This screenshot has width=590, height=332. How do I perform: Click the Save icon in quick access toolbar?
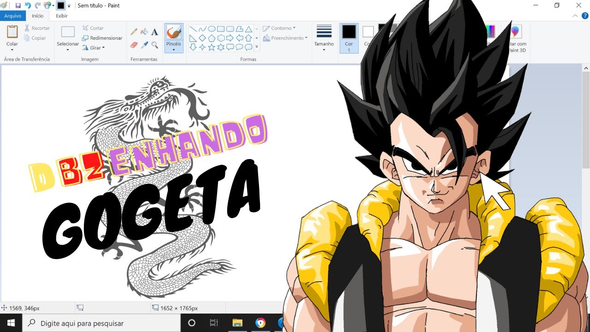point(18,6)
